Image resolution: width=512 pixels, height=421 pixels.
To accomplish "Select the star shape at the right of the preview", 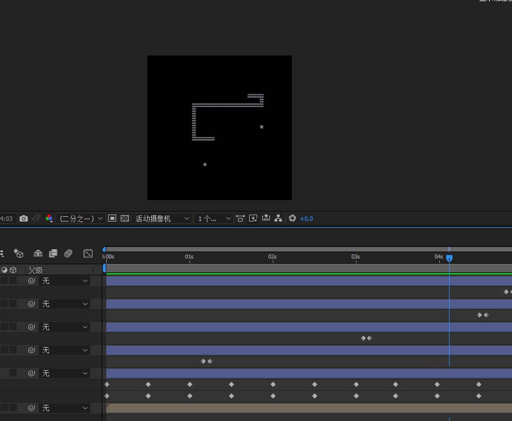I will click(x=262, y=127).
